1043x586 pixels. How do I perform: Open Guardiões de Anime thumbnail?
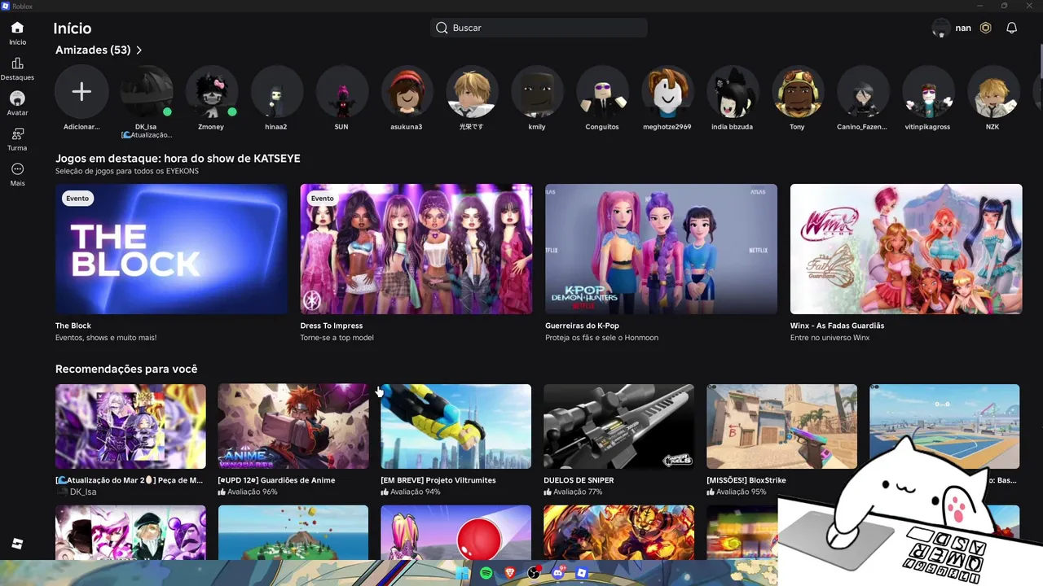tap(293, 426)
